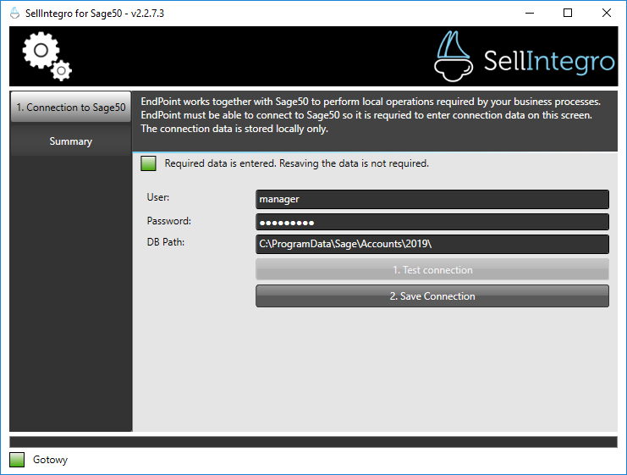Click the gears settings icon in header
The width and height of the screenshot is (627, 475).
coord(47,57)
